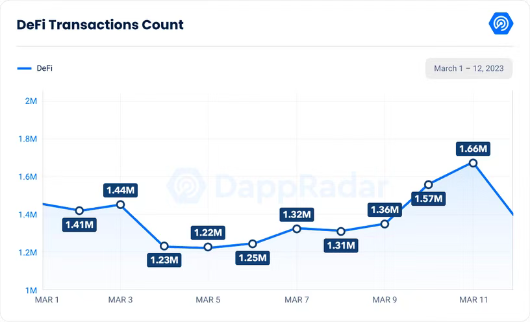Select the MAR 1 axis label
The image size is (530, 322).
pos(46,299)
